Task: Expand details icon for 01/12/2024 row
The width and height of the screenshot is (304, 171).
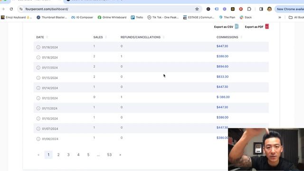Action: point(38,98)
